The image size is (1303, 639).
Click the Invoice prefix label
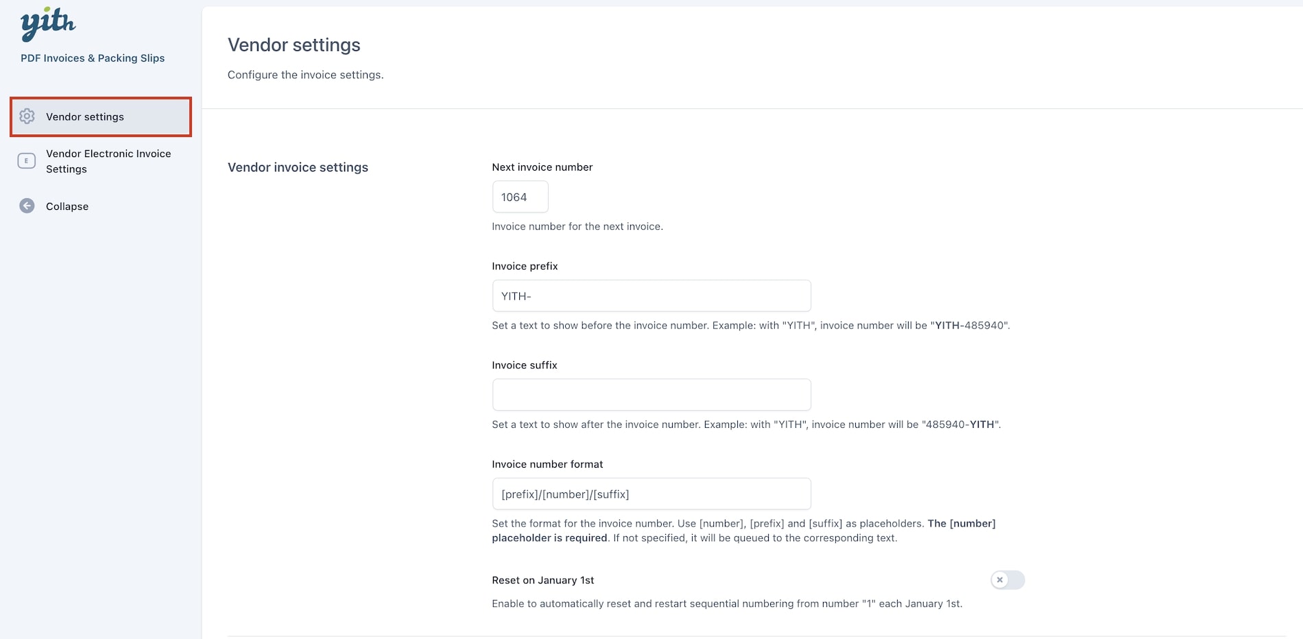[525, 266]
